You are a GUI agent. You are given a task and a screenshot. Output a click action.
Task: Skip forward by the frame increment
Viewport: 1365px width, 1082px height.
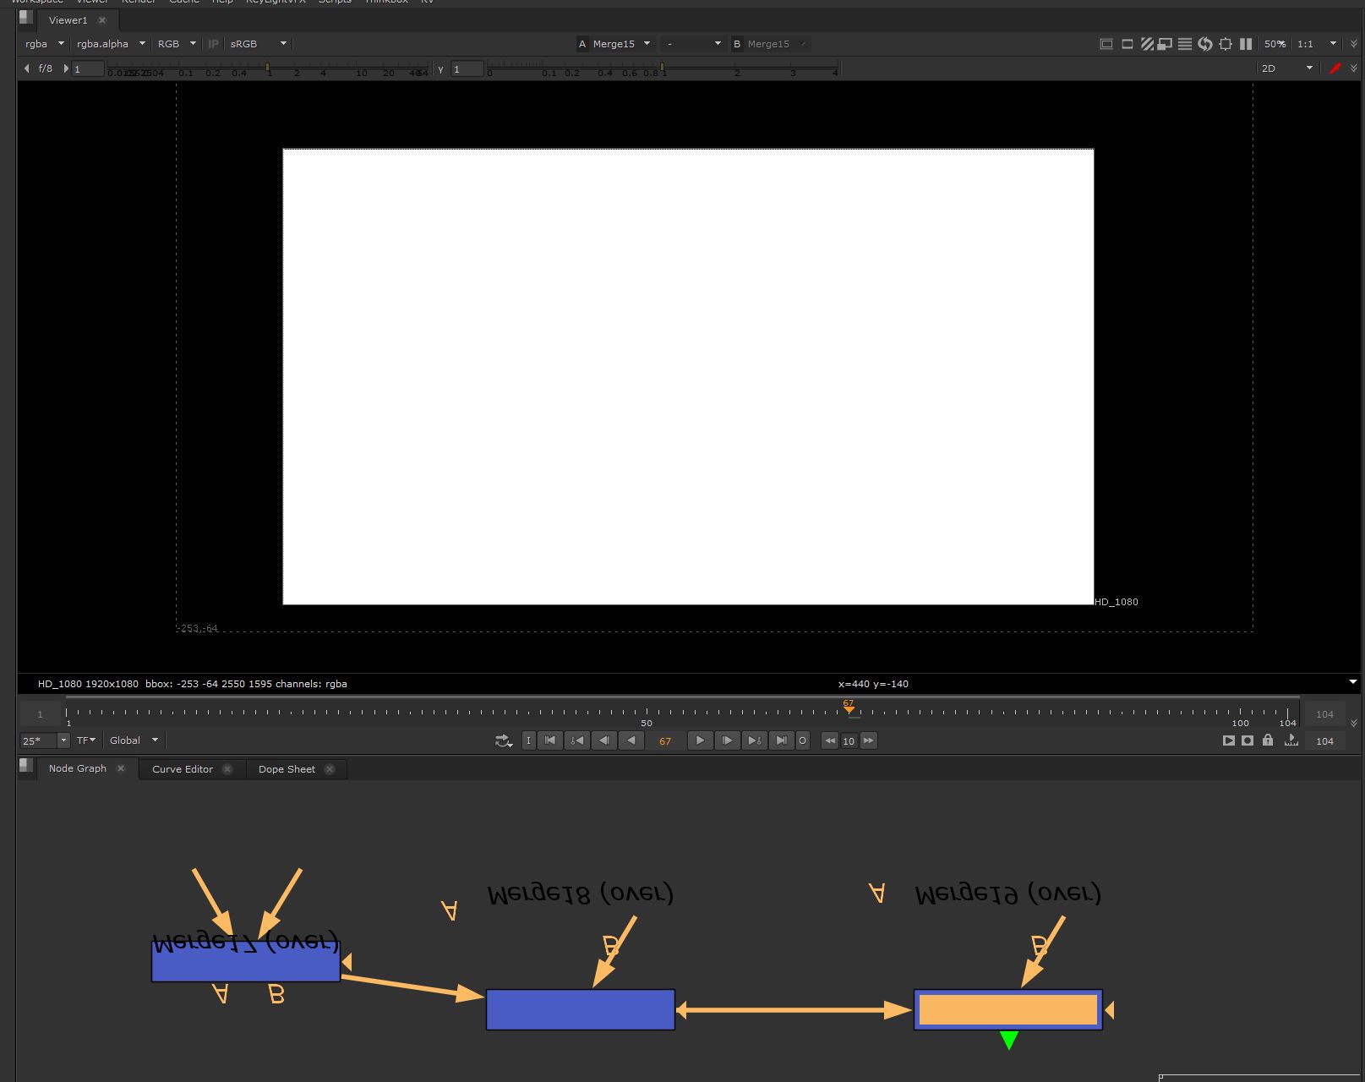coord(868,741)
